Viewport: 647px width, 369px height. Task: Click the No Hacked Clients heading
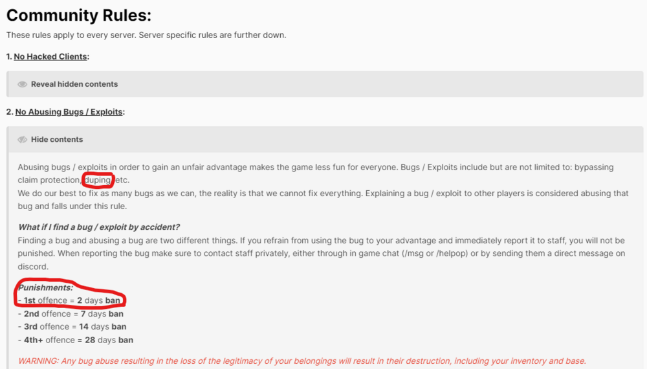(x=50, y=57)
